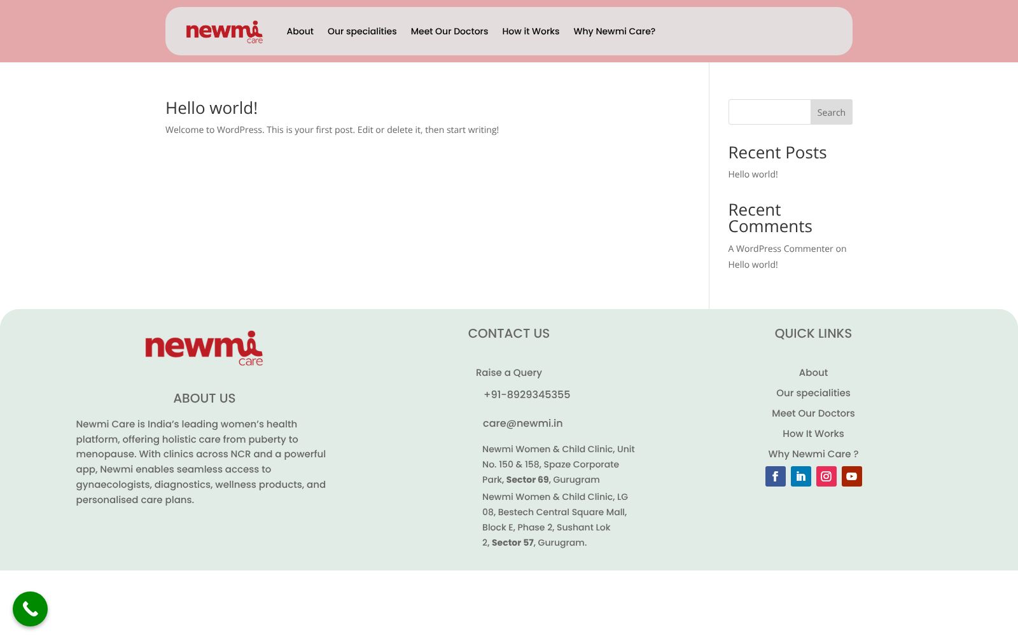
Task: Tap the green phone call button
Action: click(31, 609)
